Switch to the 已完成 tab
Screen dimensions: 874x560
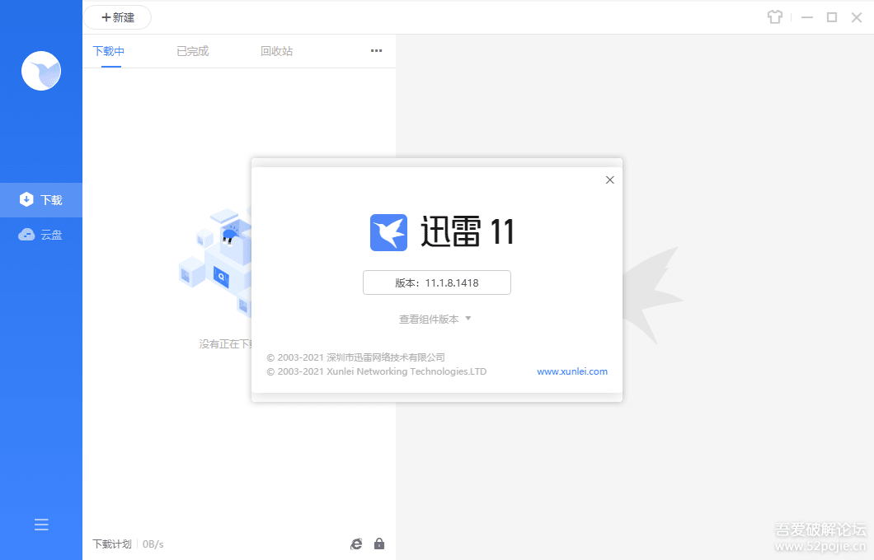point(192,51)
